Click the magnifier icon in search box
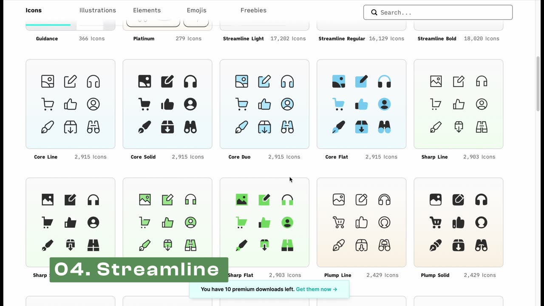This screenshot has height=306, width=544. [x=374, y=12]
